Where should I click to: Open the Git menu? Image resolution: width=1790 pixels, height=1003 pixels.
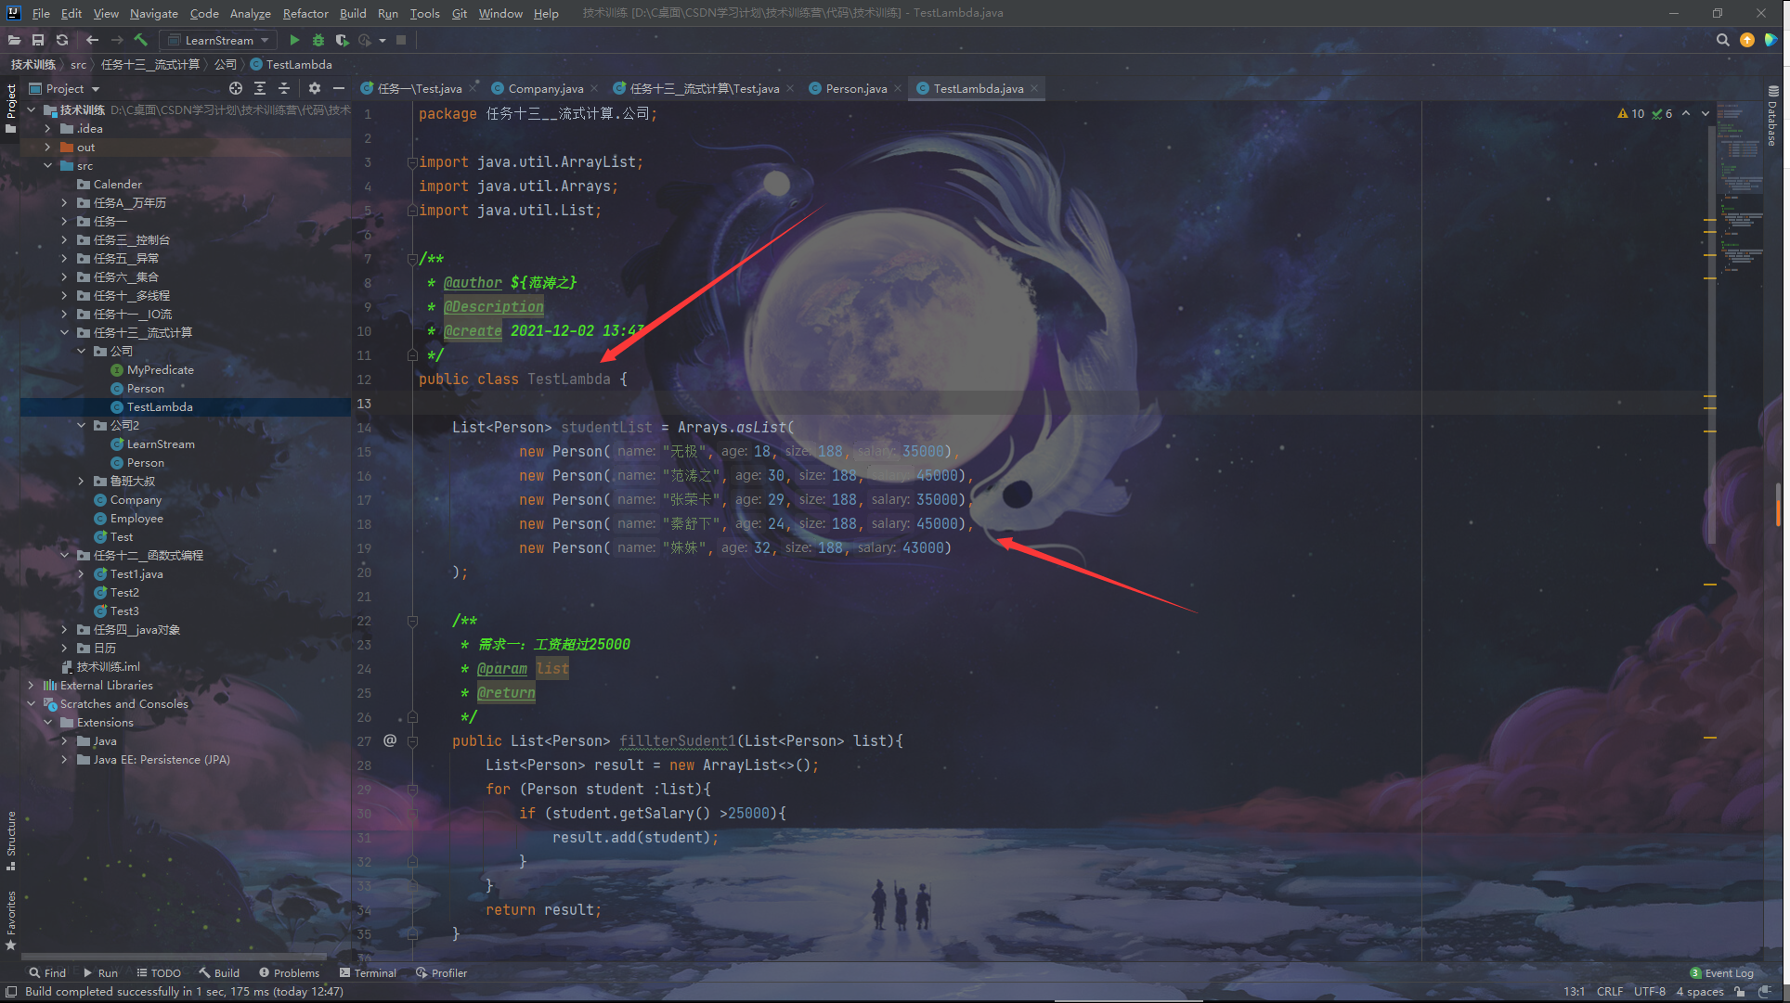(460, 13)
